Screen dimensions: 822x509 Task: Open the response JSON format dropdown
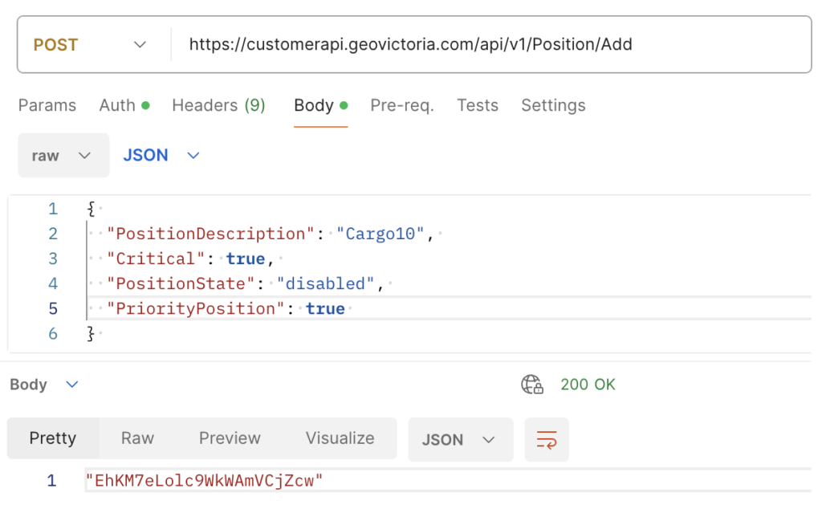click(460, 439)
